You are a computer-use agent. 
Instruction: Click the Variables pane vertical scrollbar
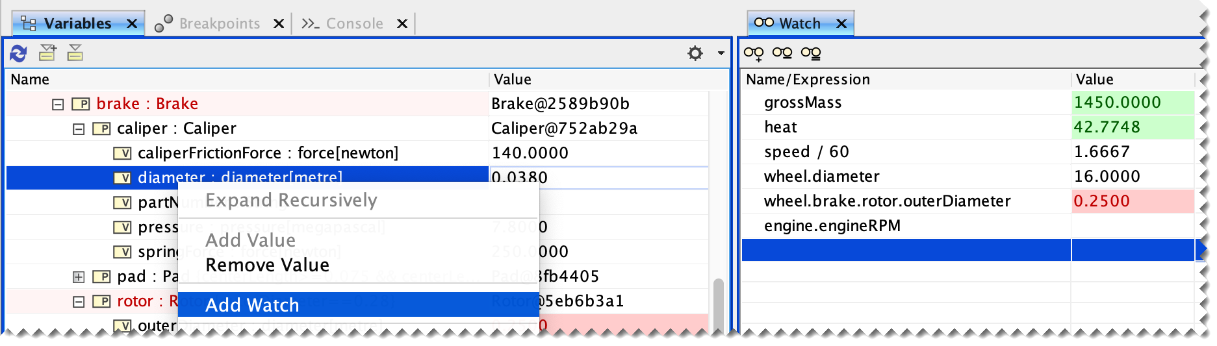(x=718, y=304)
